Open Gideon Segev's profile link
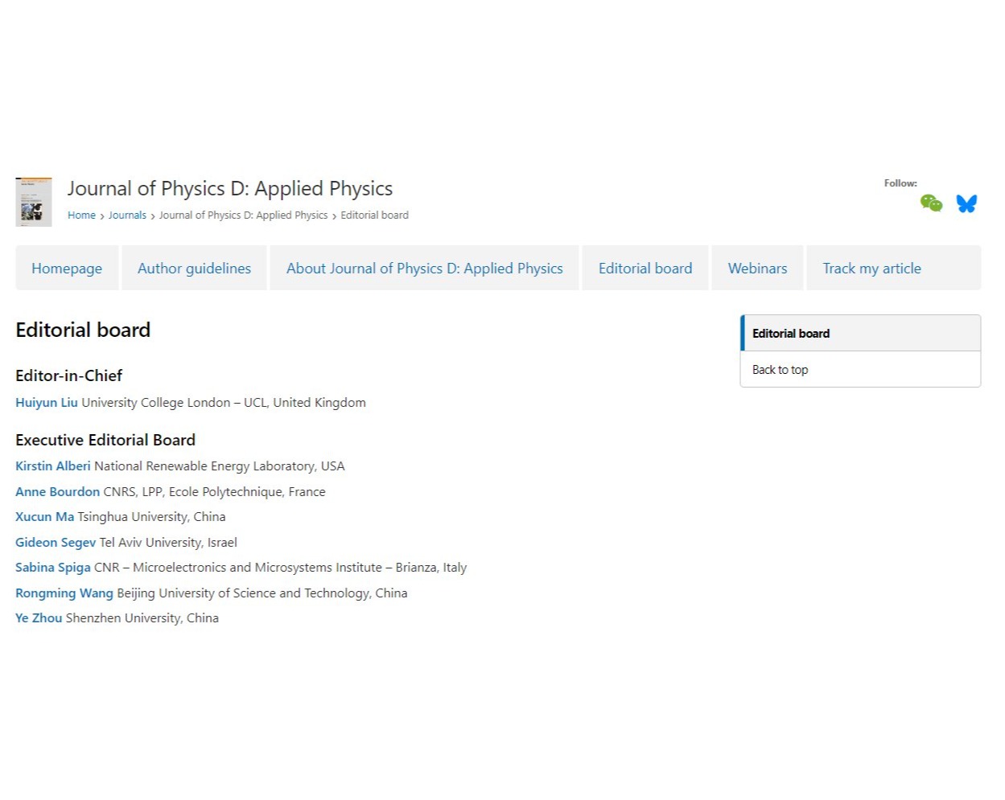The width and height of the screenshot is (1005, 800). [56, 543]
